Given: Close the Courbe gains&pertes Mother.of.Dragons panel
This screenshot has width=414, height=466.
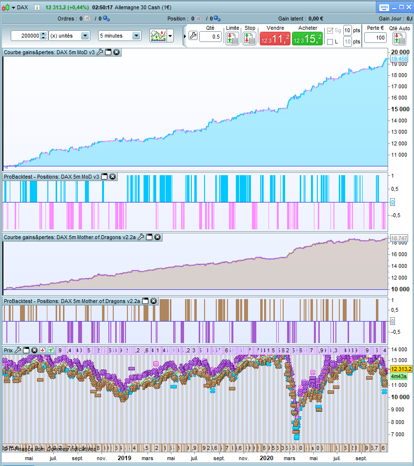Looking at the screenshot, I should (158, 237).
